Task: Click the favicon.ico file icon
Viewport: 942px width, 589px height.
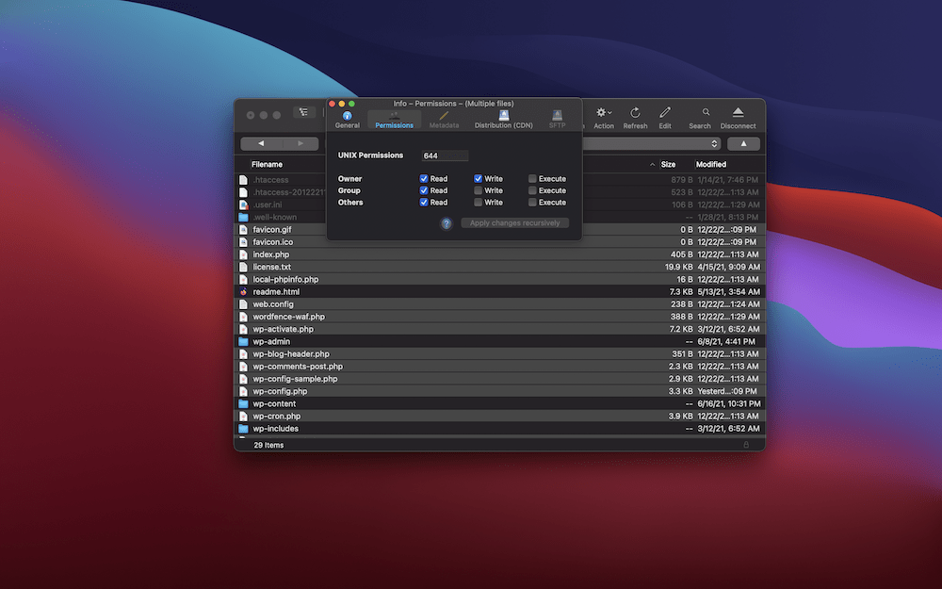Action: click(243, 242)
